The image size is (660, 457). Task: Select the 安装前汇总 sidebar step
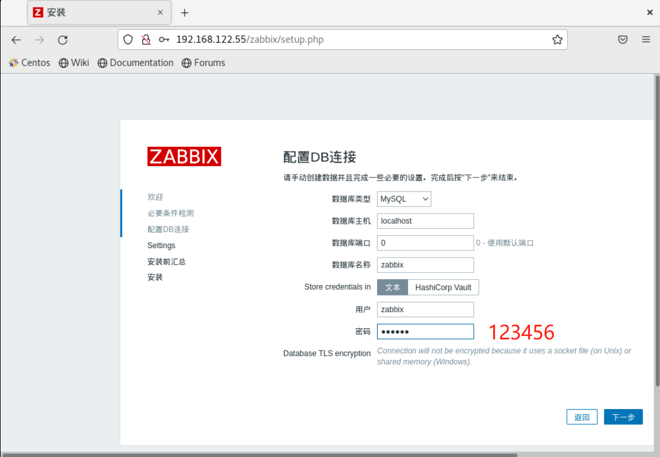(x=166, y=262)
